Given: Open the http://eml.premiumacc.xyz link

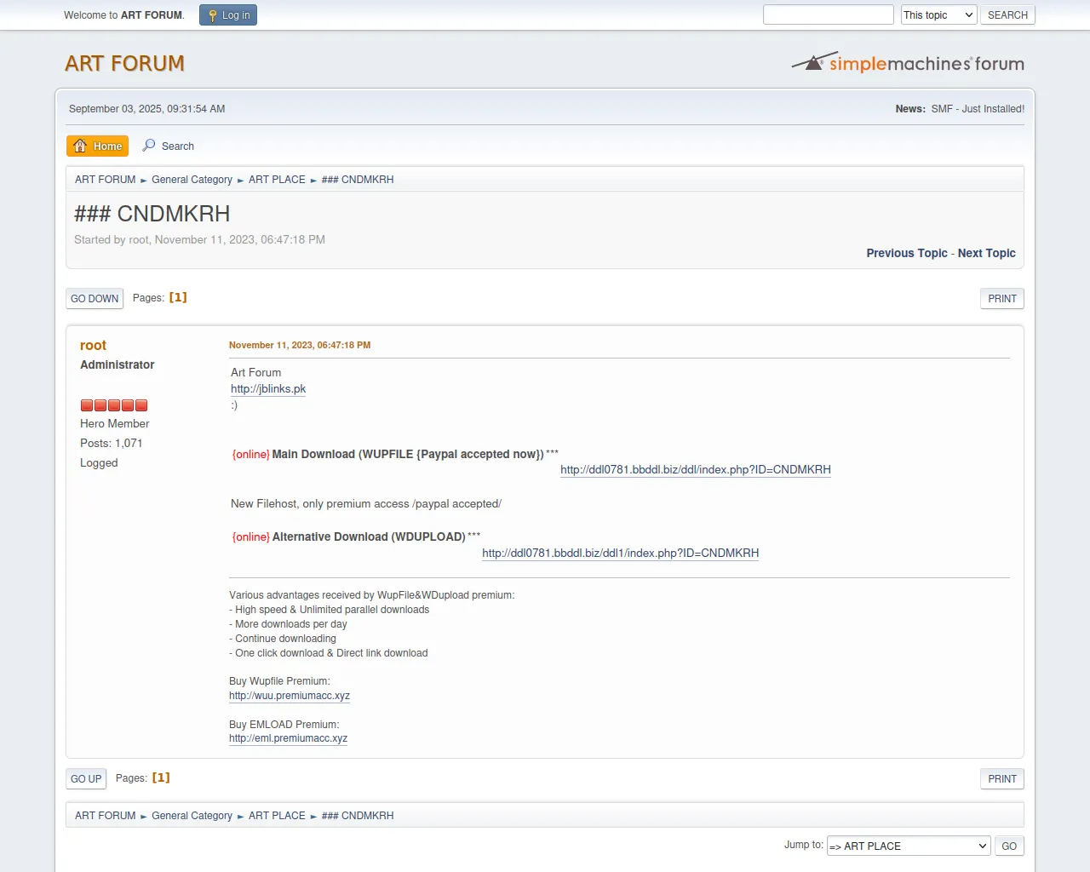Looking at the screenshot, I should [x=288, y=738].
